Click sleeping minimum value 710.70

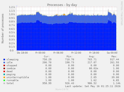tap(70, 60)
